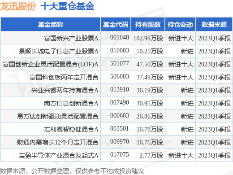Select fund name 宏利睿智稳健混合A

(x=71, y=129)
